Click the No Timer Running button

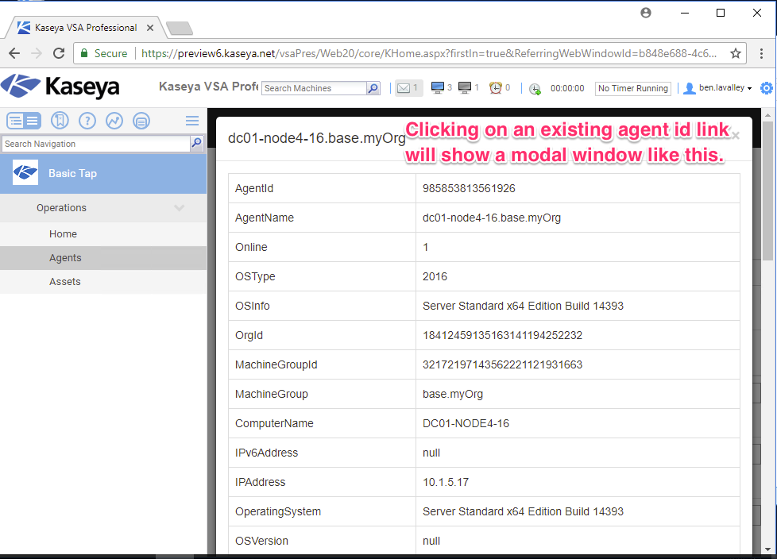pyautogui.click(x=632, y=88)
